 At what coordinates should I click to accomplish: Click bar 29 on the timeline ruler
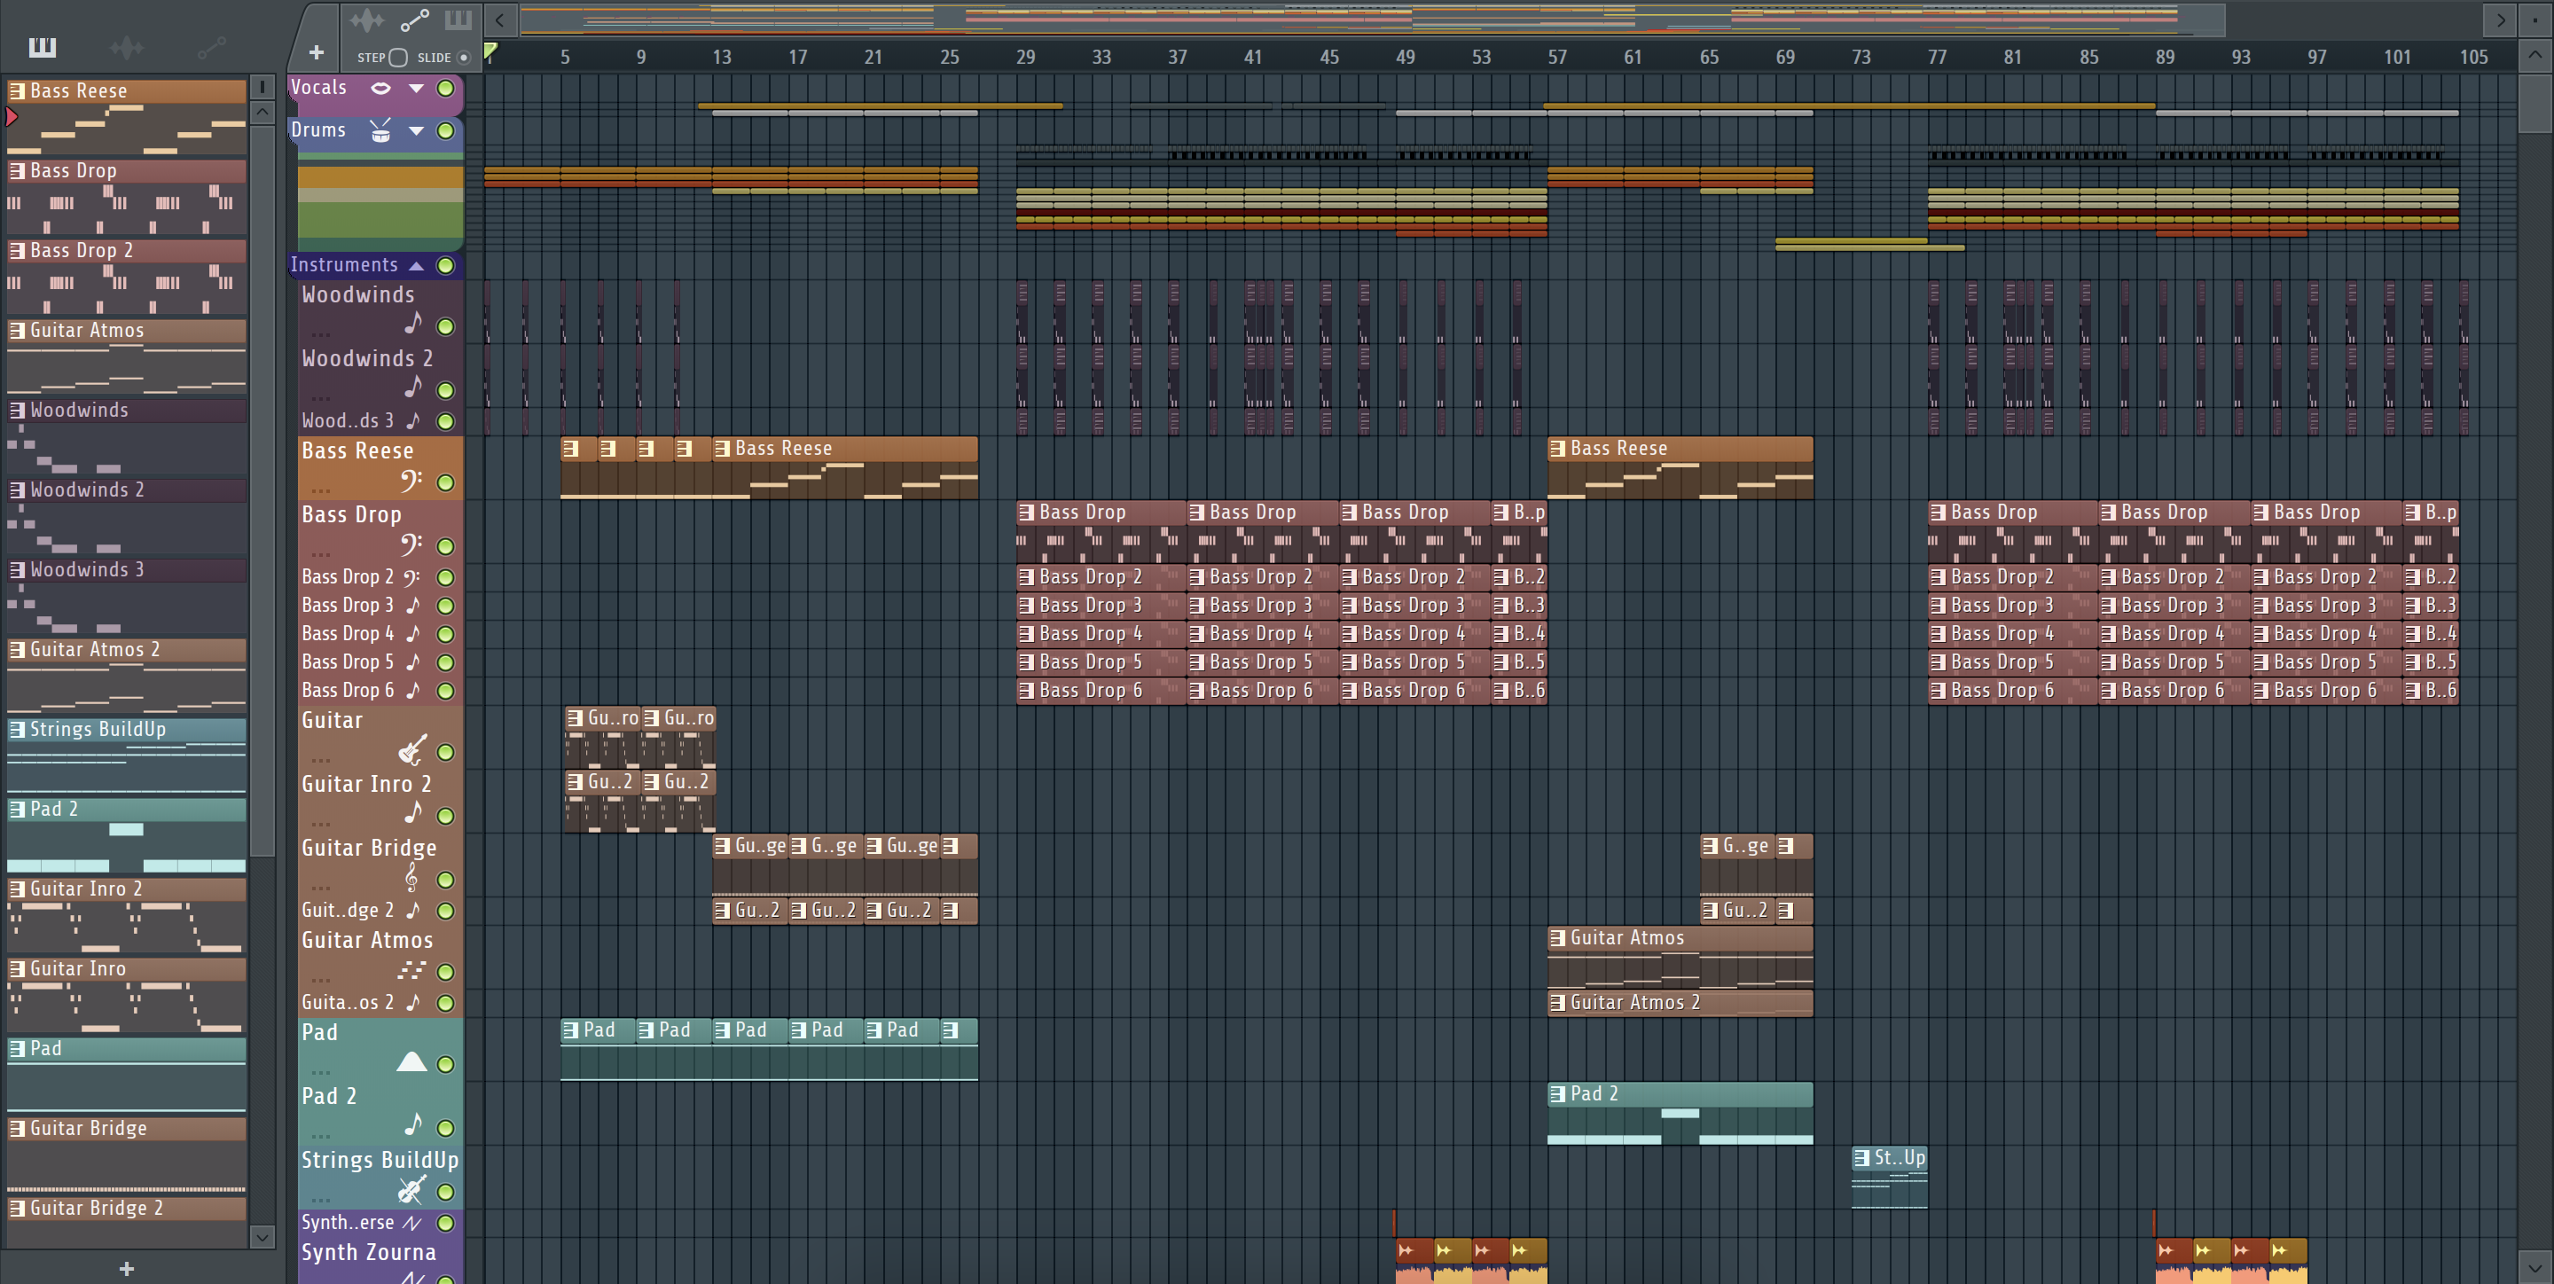(x=1025, y=58)
